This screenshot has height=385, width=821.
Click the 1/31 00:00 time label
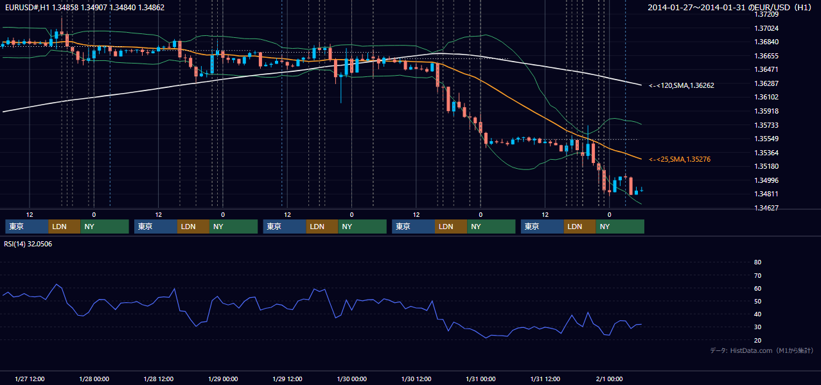click(x=481, y=379)
